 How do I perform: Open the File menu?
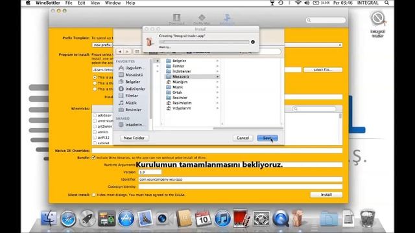69,3
